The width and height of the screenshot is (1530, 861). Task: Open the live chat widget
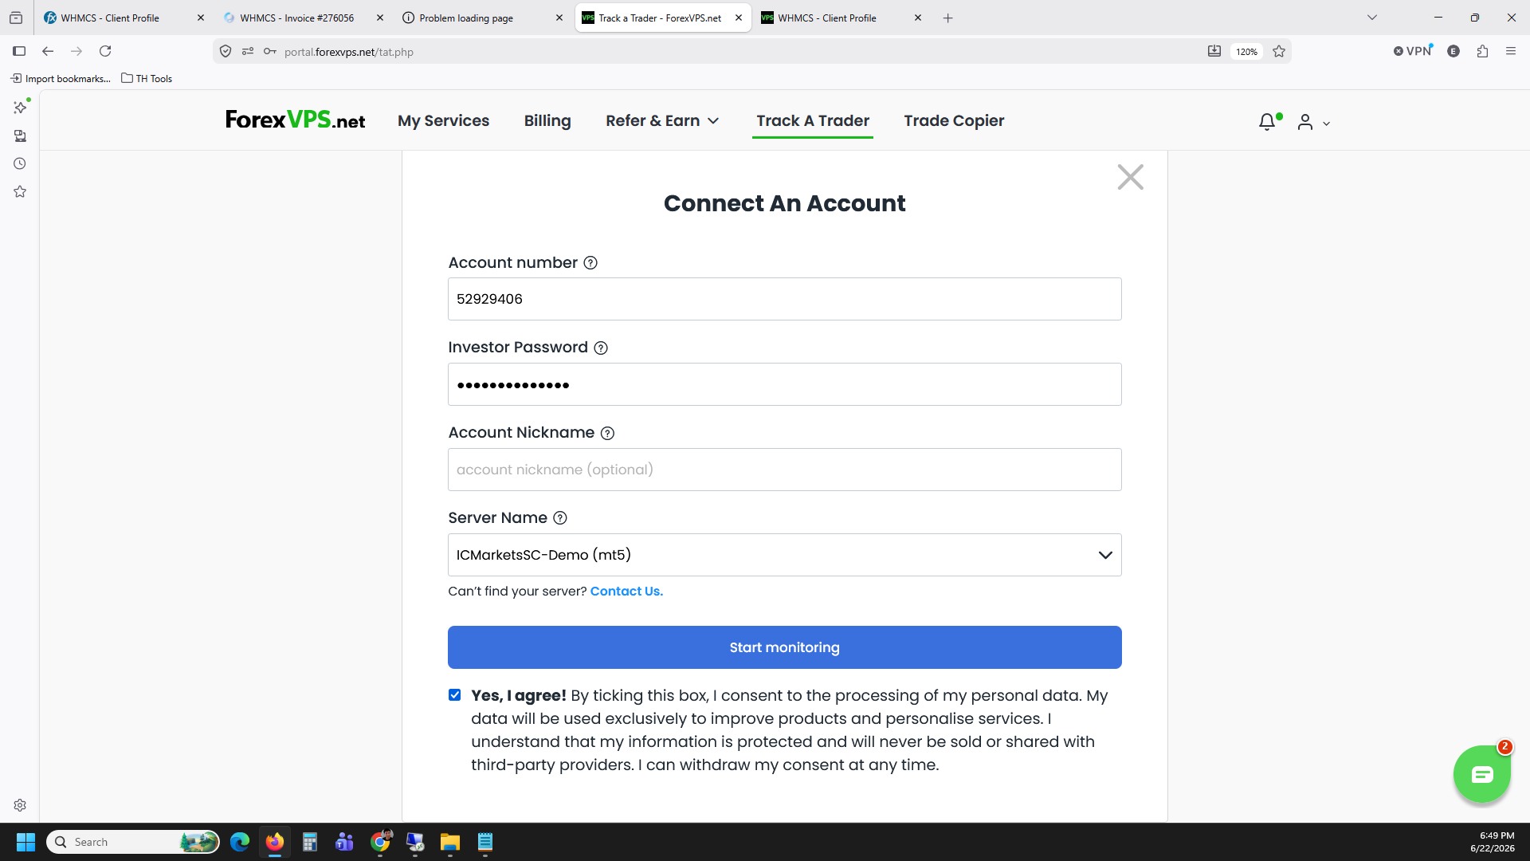pyautogui.click(x=1481, y=774)
